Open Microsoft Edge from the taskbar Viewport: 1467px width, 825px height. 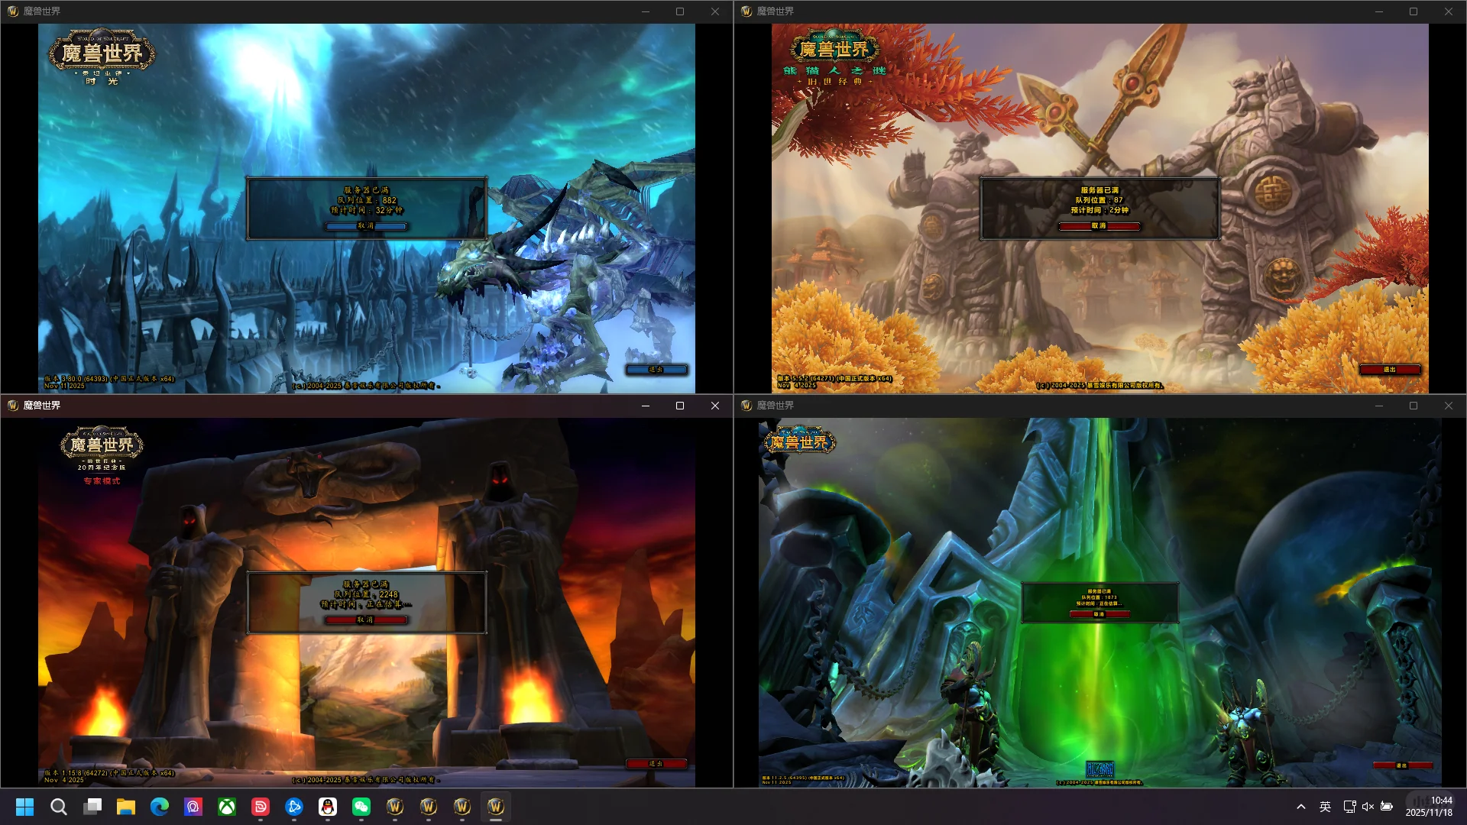[x=160, y=807]
